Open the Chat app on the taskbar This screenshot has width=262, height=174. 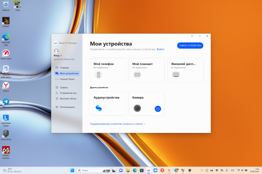[x=121, y=170]
